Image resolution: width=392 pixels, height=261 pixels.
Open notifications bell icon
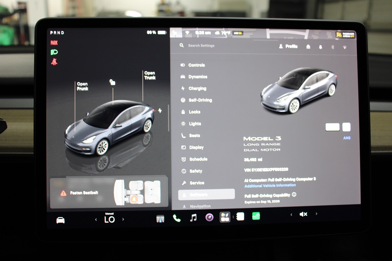(320, 47)
